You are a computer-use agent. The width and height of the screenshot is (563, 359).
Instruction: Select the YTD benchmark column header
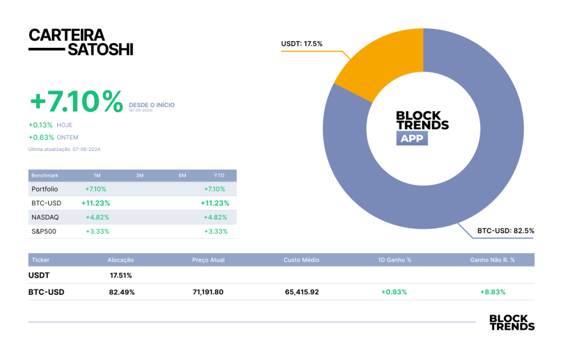(219, 175)
